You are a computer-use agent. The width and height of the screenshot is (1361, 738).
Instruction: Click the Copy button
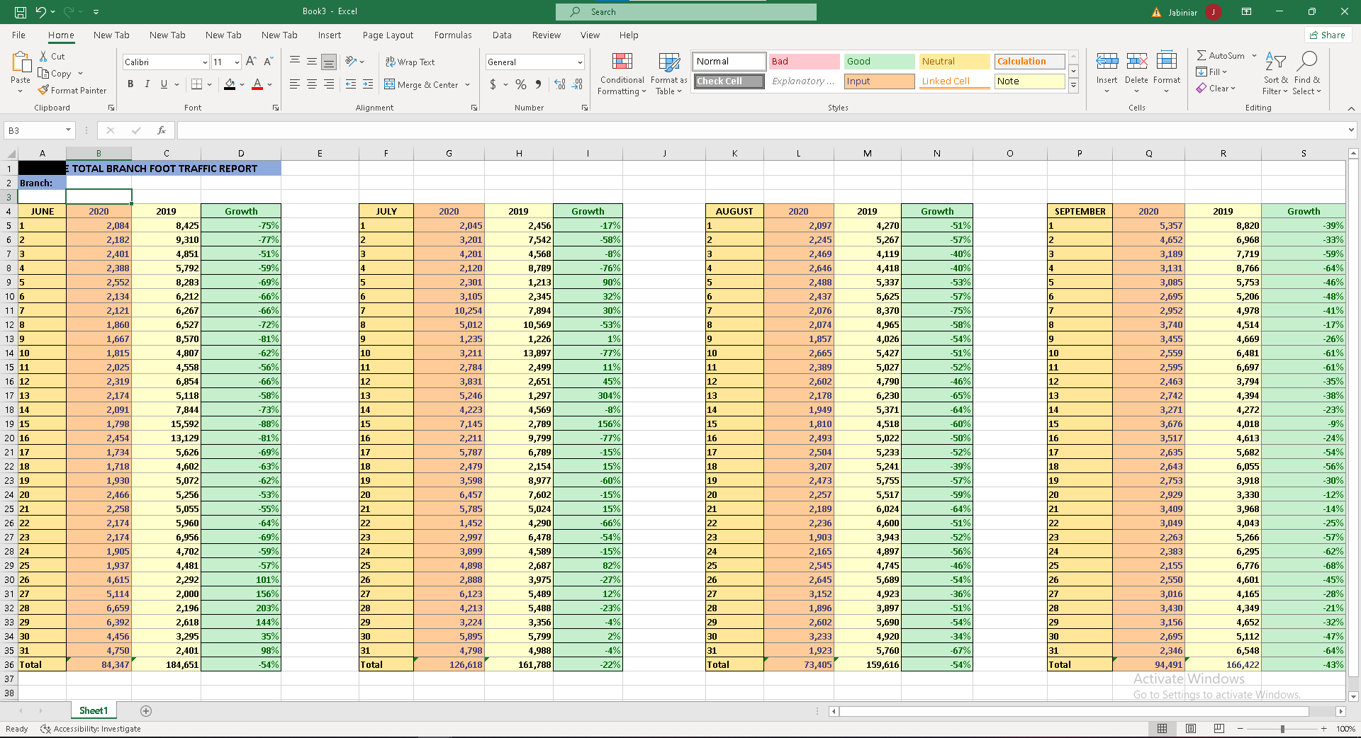(55, 73)
